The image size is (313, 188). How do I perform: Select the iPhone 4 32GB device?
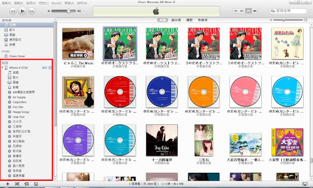click(x=19, y=68)
